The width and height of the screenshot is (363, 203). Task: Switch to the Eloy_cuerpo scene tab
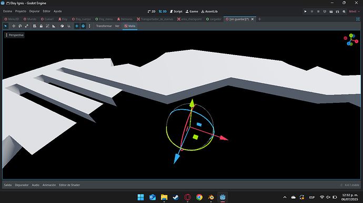pyautogui.click(x=81, y=19)
